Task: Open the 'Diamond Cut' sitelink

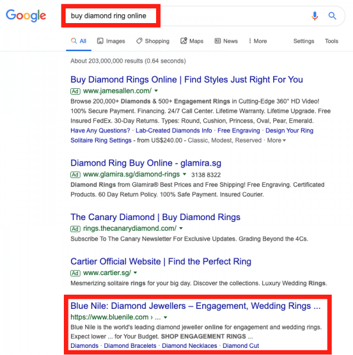Action: (241, 346)
